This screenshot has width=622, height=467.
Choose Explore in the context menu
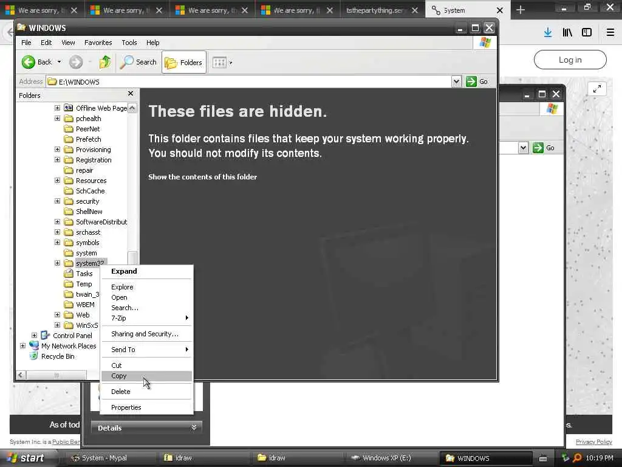(x=146, y=287)
